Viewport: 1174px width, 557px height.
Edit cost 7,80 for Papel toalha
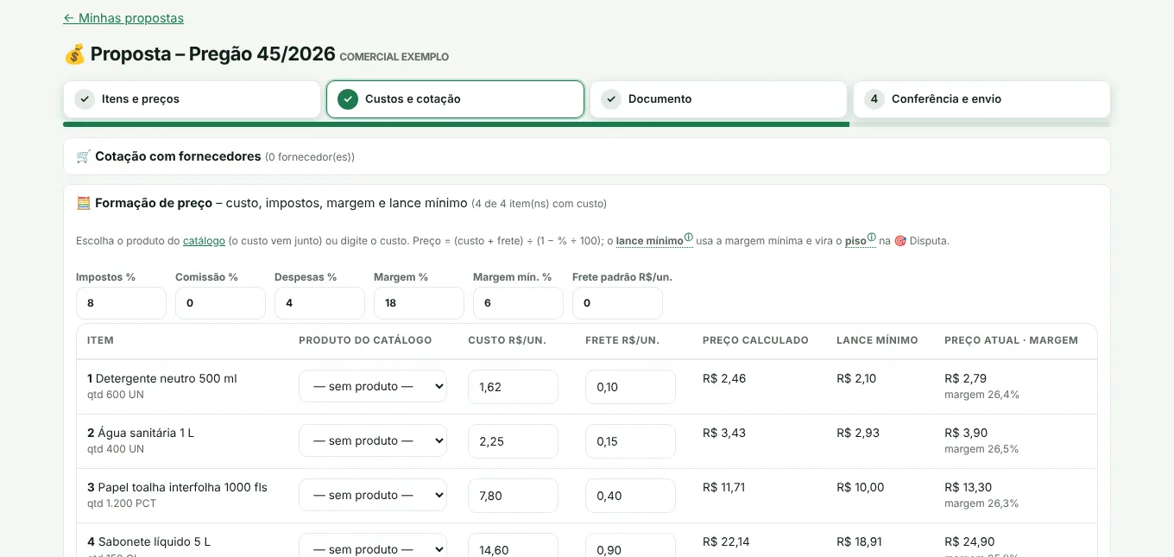pyautogui.click(x=513, y=496)
